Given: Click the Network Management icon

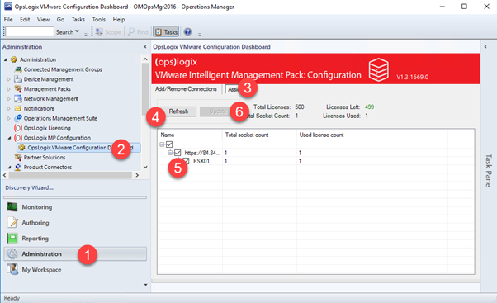Looking at the screenshot, I should pyautogui.click(x=18, y=98).
